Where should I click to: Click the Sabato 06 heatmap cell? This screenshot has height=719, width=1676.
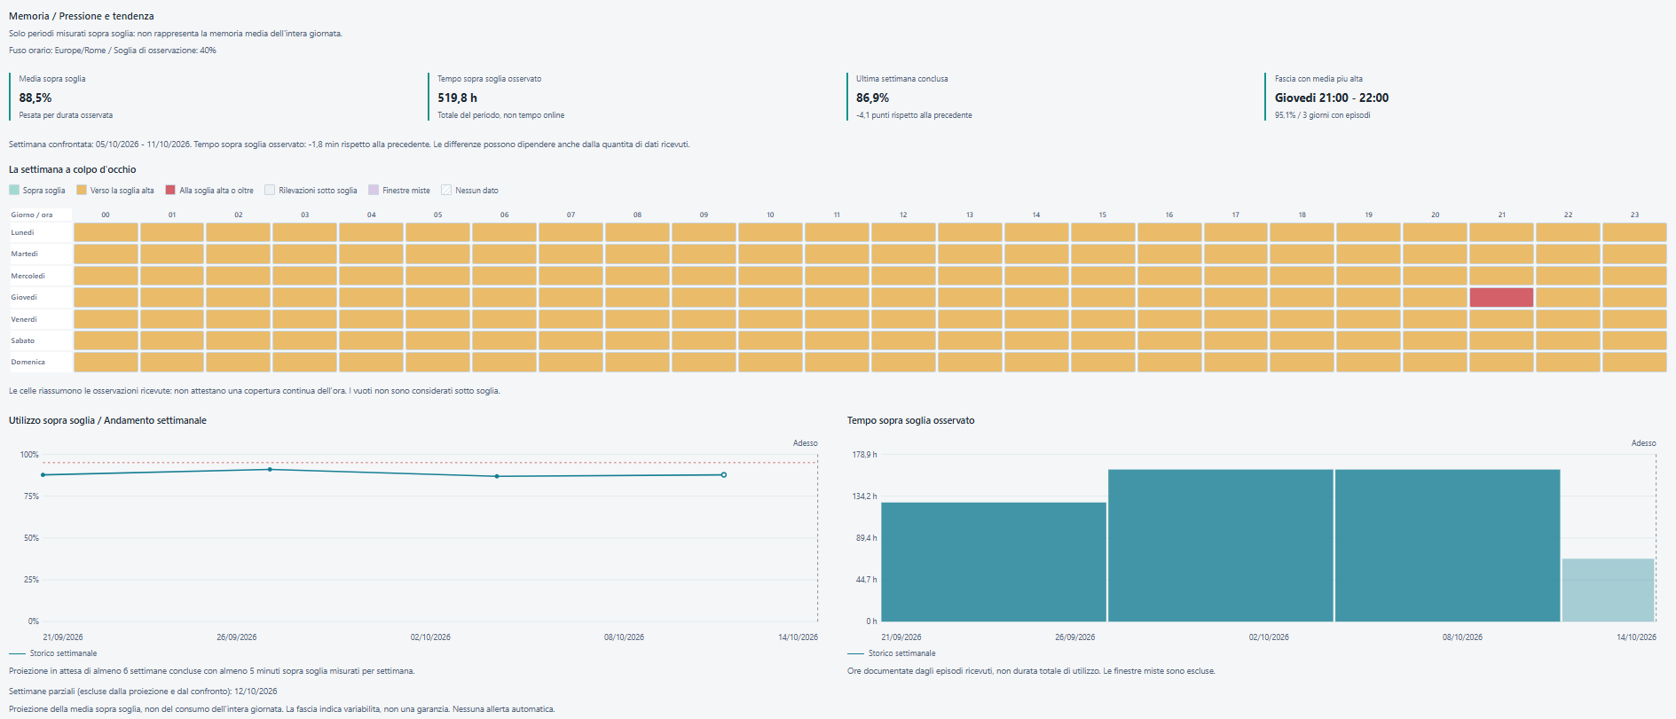(x=504, y=340)
